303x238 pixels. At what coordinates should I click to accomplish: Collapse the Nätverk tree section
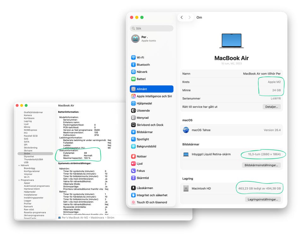click(x=19, y=165)
